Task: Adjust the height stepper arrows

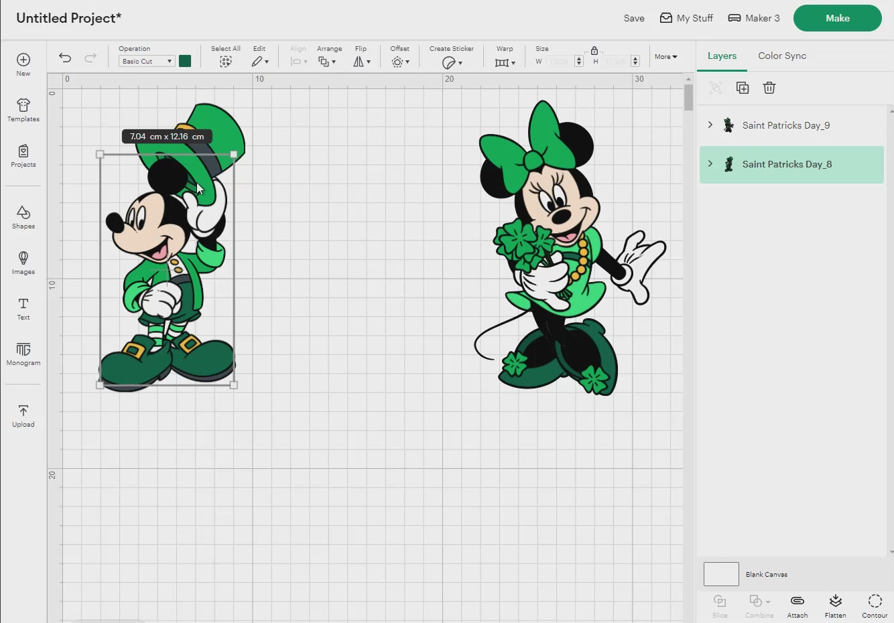Action: [x=635, y=61]
